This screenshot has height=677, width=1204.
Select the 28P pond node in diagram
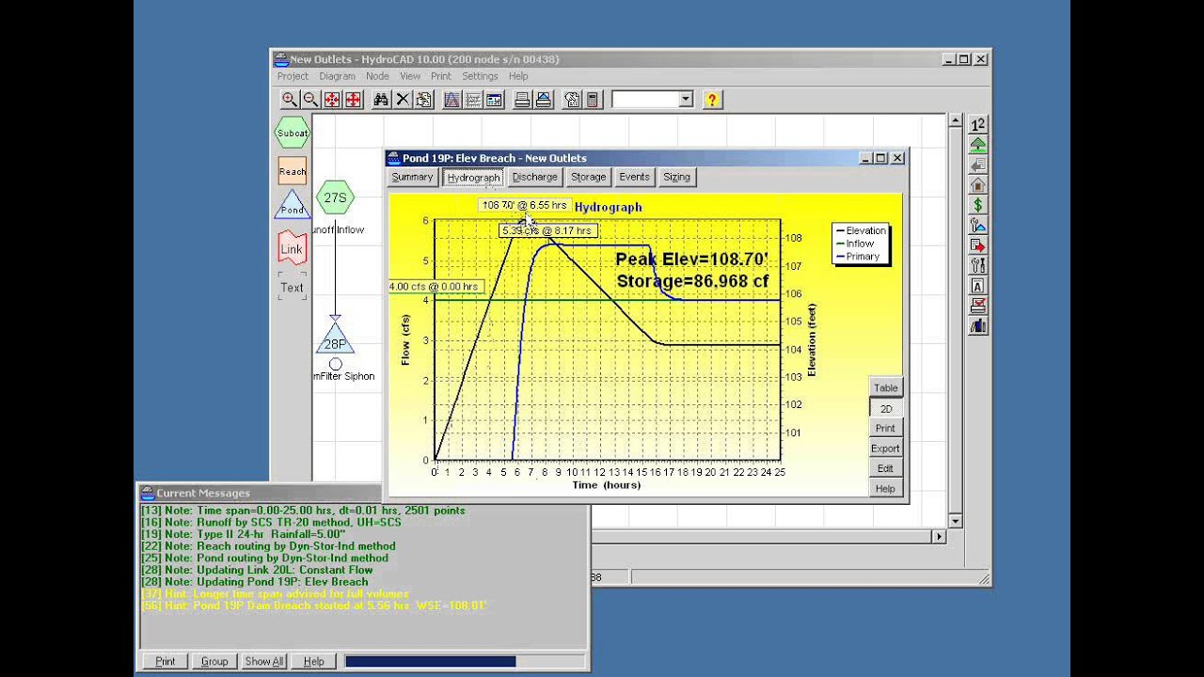[x=335, y=338]
